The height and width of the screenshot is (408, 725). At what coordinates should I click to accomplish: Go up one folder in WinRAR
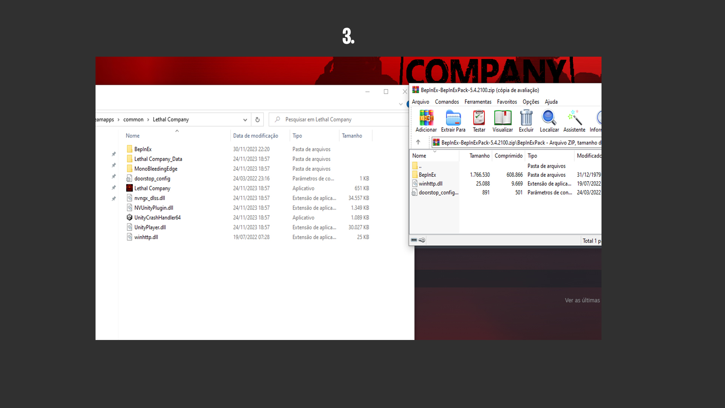coord(418,142)
